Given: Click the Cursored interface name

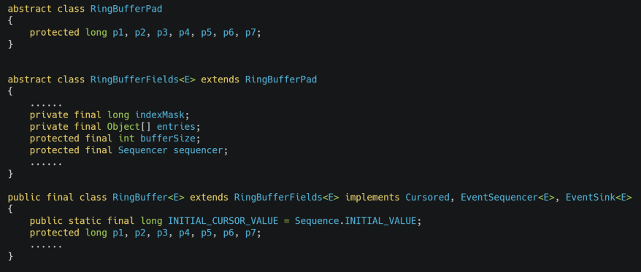Looking at the screenshot, I should (x=427, y=198).
